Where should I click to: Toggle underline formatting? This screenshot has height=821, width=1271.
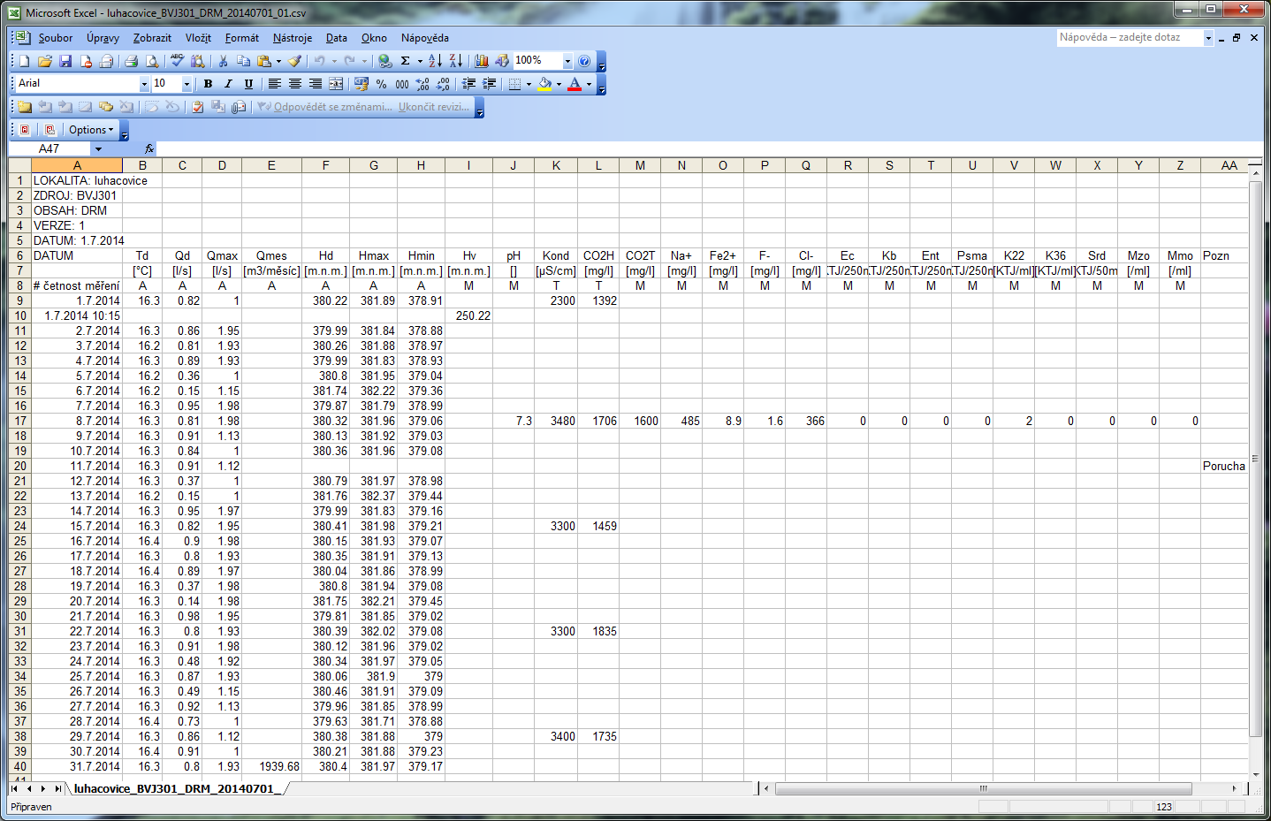248,84
